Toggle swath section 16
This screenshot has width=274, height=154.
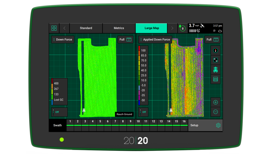(184, 125)
